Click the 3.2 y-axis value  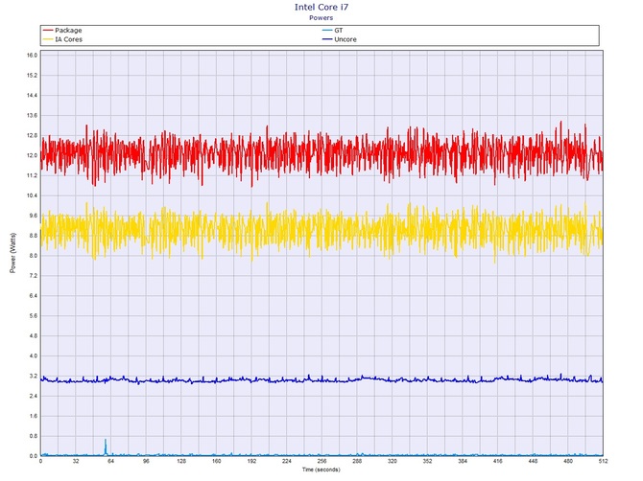pyautogui.click(x=32, y=376)
